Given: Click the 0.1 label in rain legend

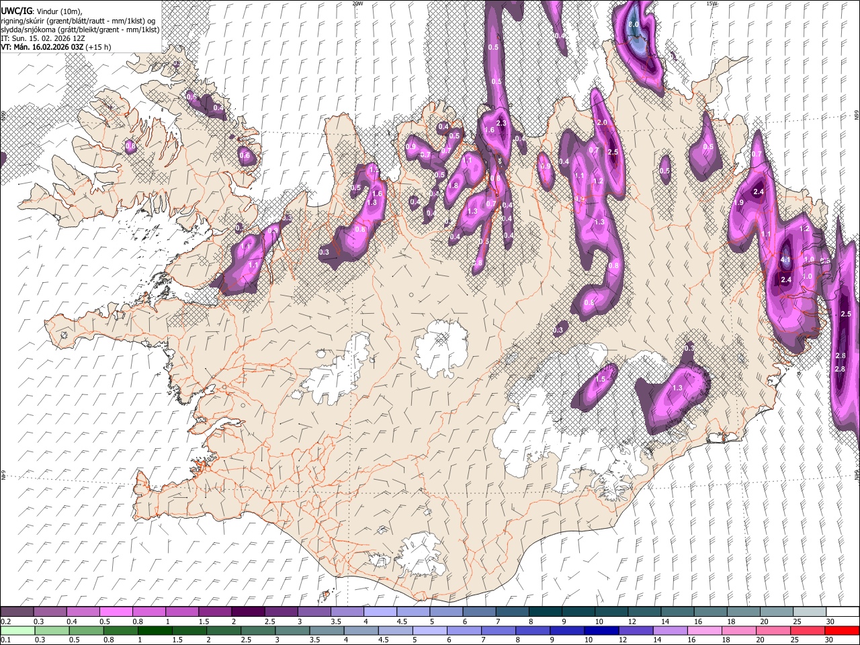Looking at the screenshot, I should click(x=5, y=640).
